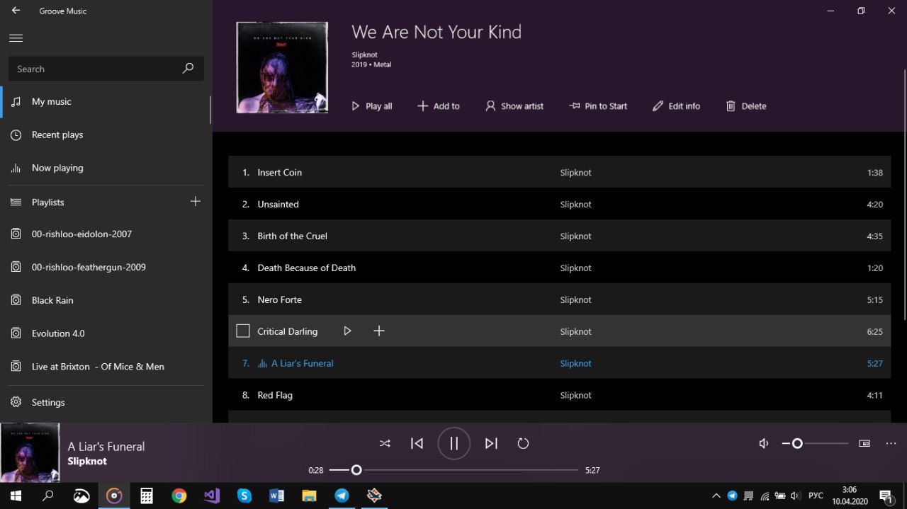This screenshot has height=509, width=907.
Task: Click Play all button
Action: [x=372, y=106]
